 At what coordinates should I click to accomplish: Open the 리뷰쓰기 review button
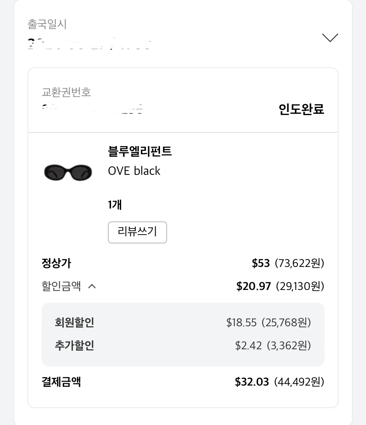137,232
